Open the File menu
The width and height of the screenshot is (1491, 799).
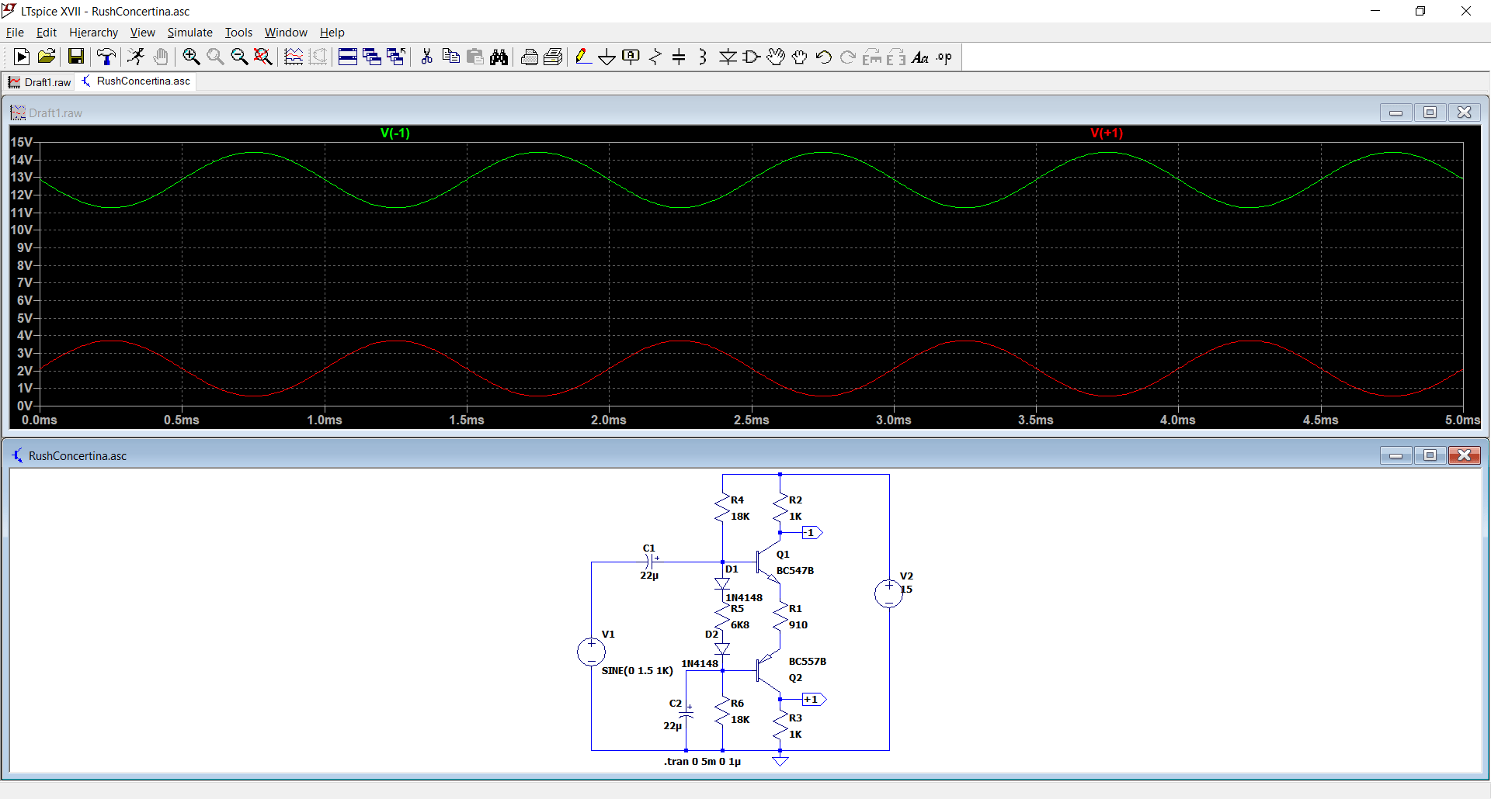tap(15, 32)
